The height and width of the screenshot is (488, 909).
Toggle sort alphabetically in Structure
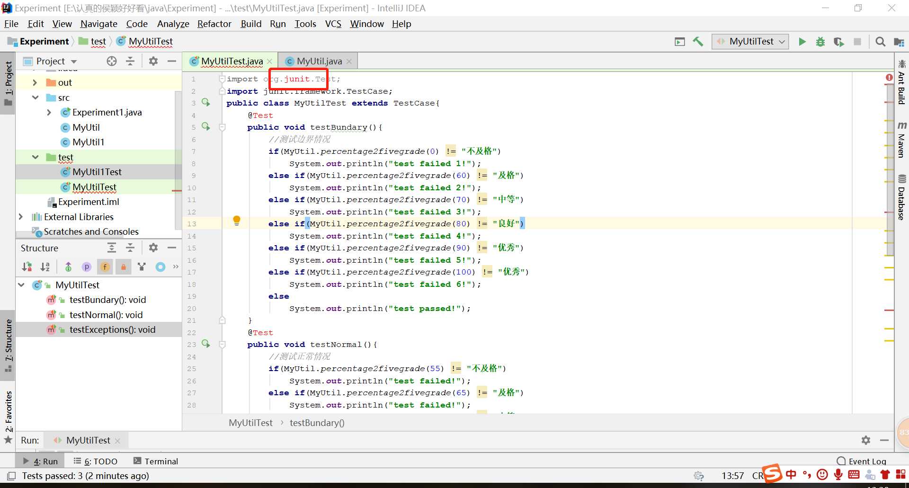tap(45, 267)
